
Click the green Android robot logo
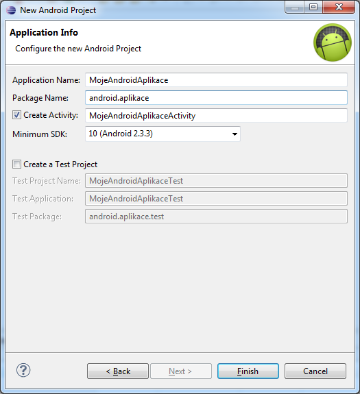(333, 42)
